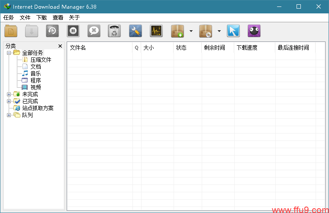The height and width of the screenshot is (213, 329).
Task: Click the Stop All speech-bubble icon
Action: point(94,31)
